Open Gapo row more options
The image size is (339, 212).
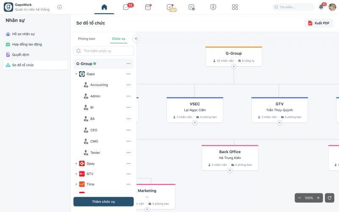click(x=128, y=74)
